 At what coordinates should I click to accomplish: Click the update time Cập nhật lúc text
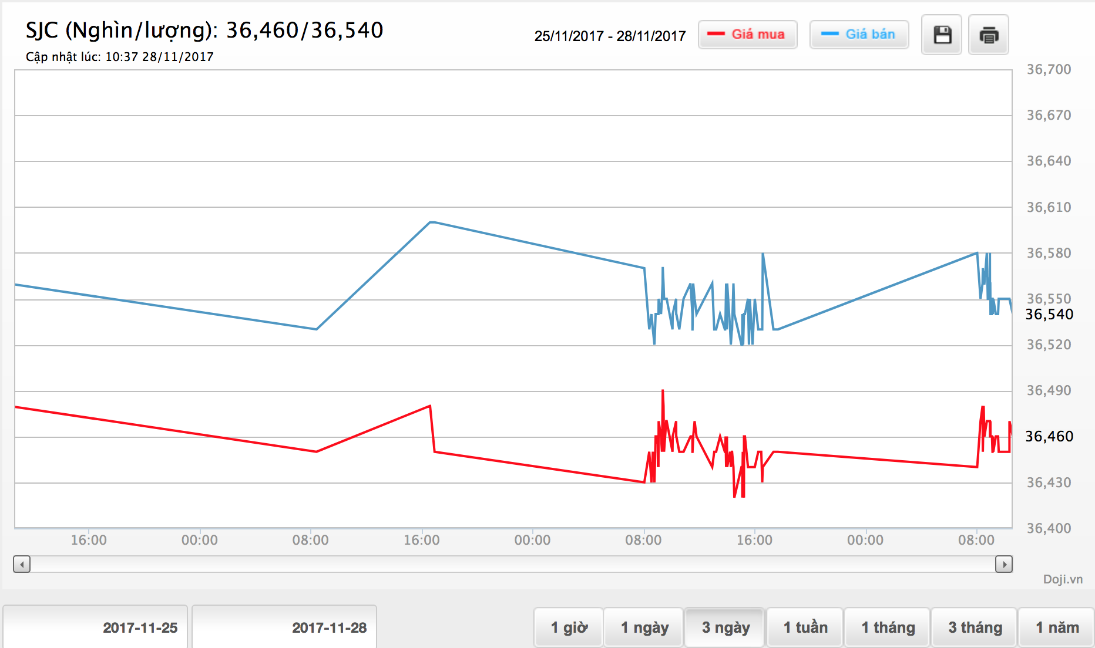point(119,57)
